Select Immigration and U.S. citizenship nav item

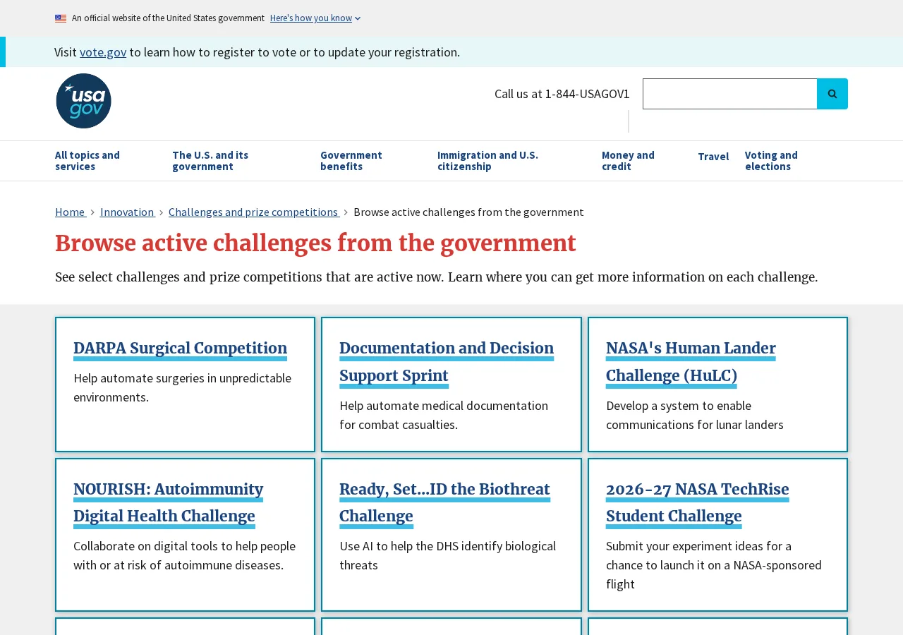[x=487, y=161]
